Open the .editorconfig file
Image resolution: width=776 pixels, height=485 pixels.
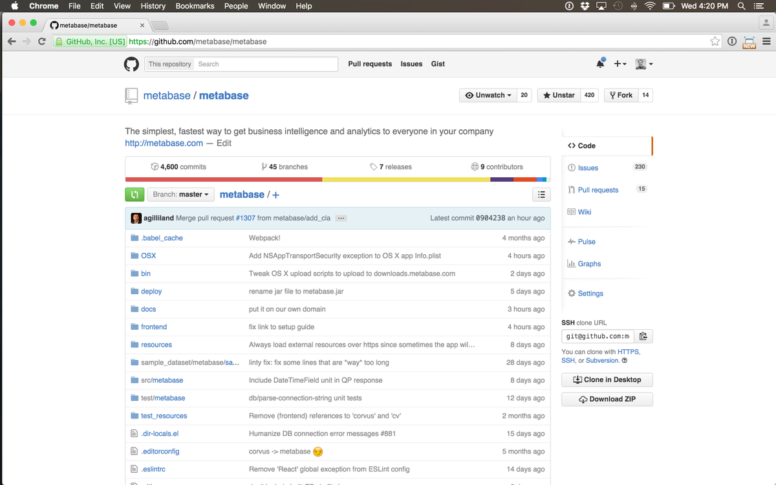160,451
